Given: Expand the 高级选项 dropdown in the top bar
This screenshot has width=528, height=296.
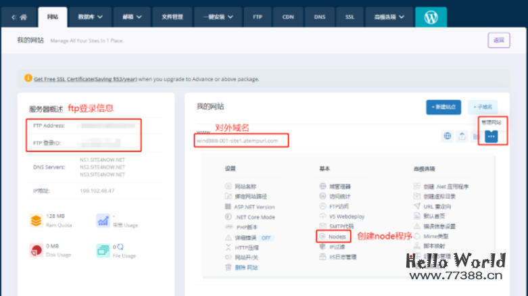Looking at the screenshot, I should [x=389, y=17].
